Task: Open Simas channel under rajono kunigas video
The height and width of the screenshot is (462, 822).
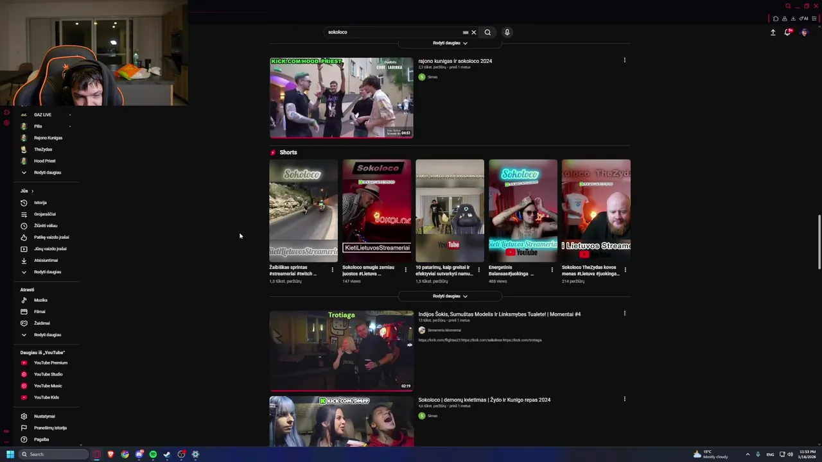Action: tap(432, 77)
